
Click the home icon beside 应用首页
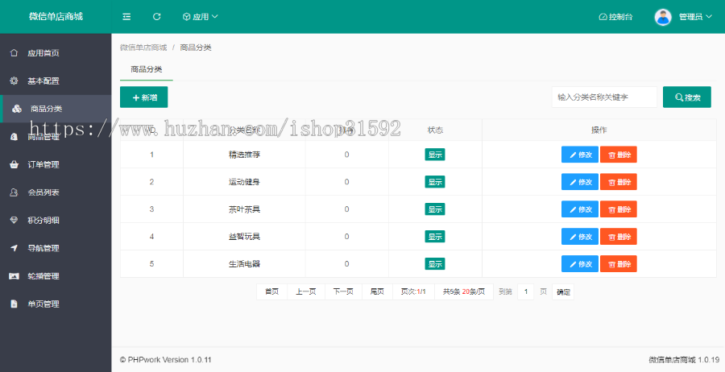point(14,53)
